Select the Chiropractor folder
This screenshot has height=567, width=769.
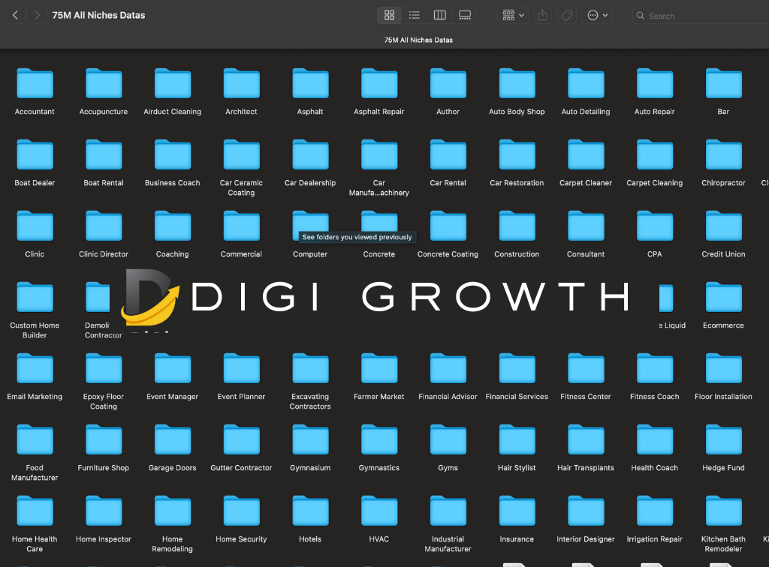click(723, 155)
